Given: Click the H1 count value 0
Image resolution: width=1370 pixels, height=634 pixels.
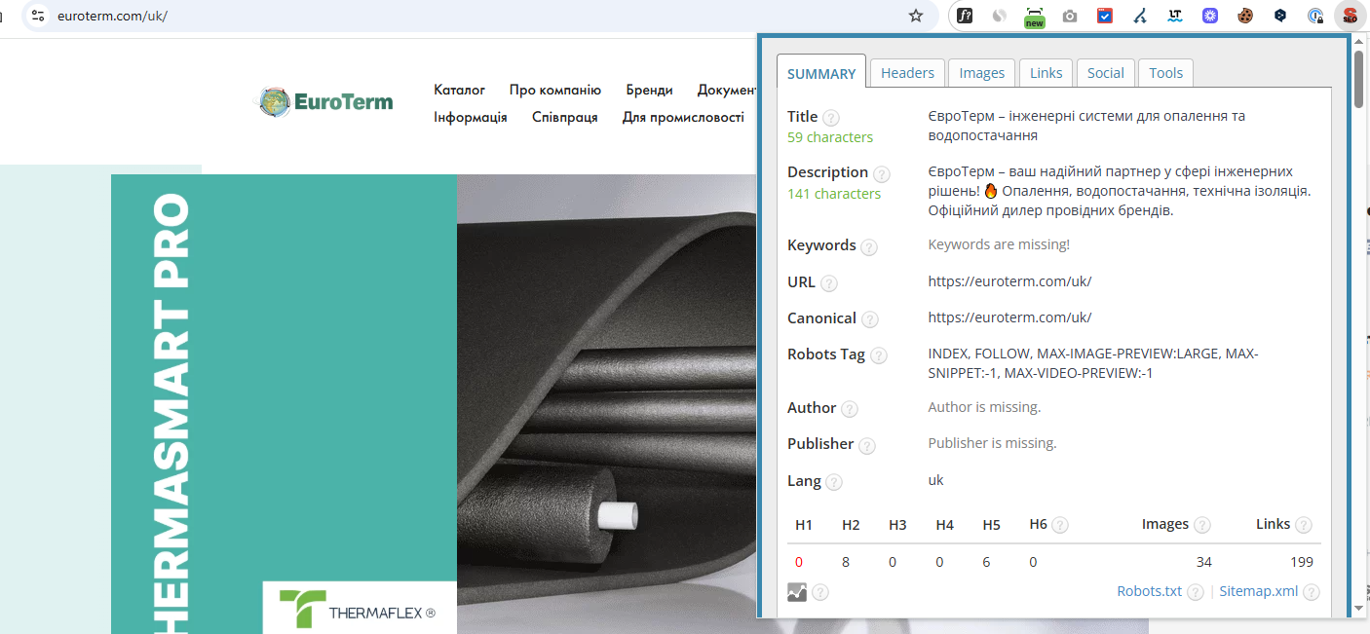Looking at the screenshot, I should click(x=799, y=562).
